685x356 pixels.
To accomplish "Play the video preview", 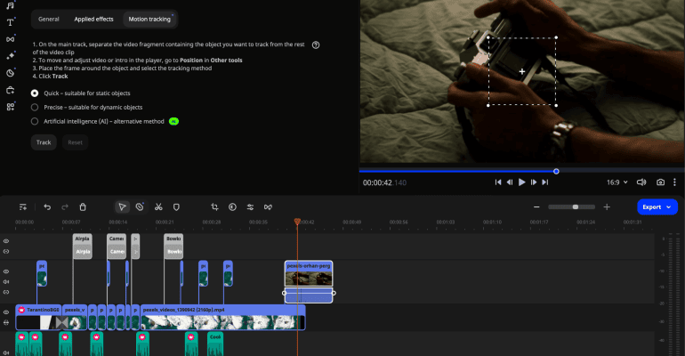I will [x=521, y=182].
